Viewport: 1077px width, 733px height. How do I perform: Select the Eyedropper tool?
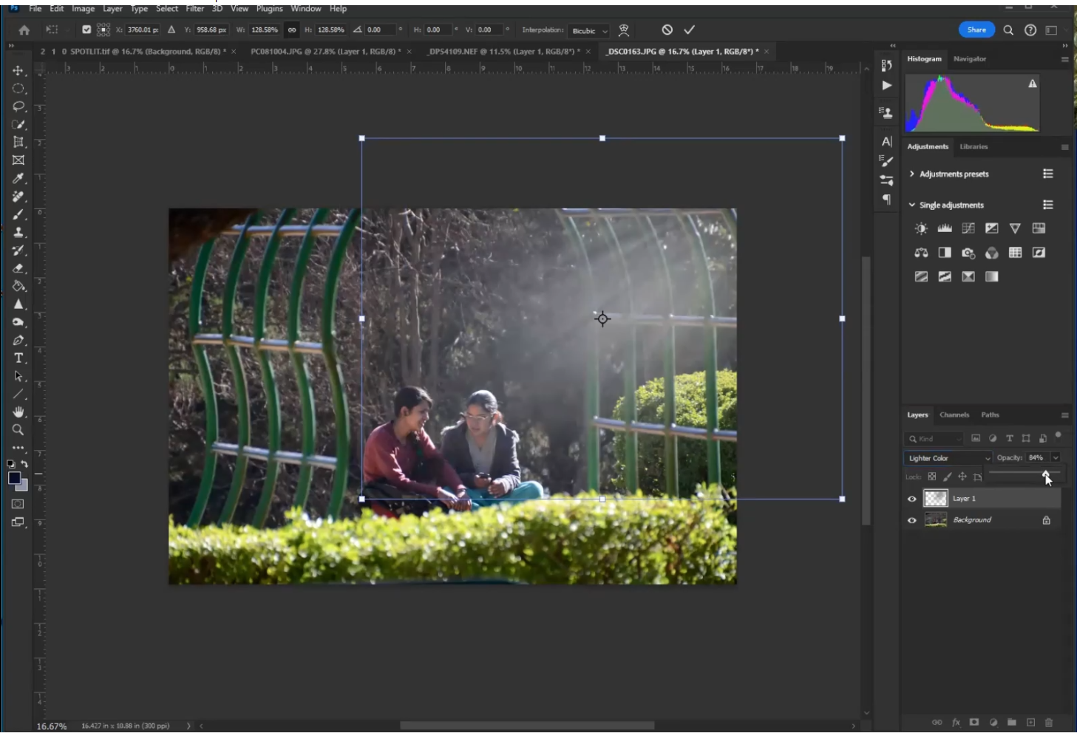click(x=18, y=178)
